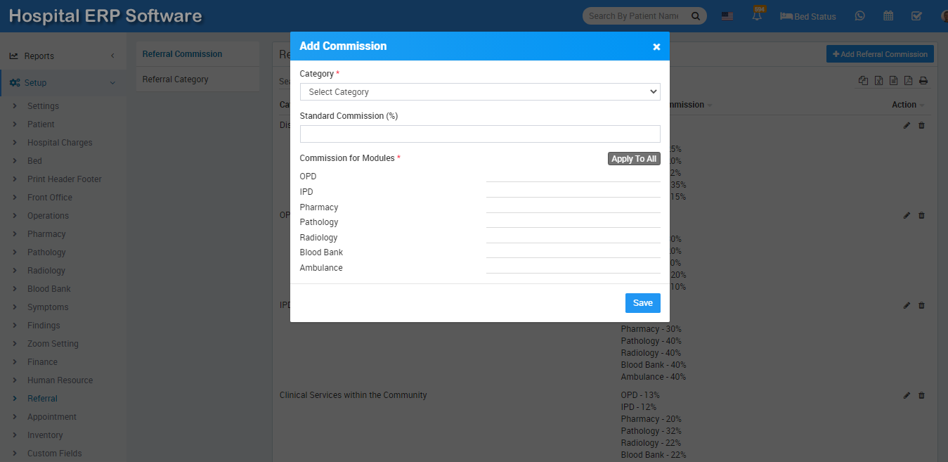Save the new commission

pos(642,303)
